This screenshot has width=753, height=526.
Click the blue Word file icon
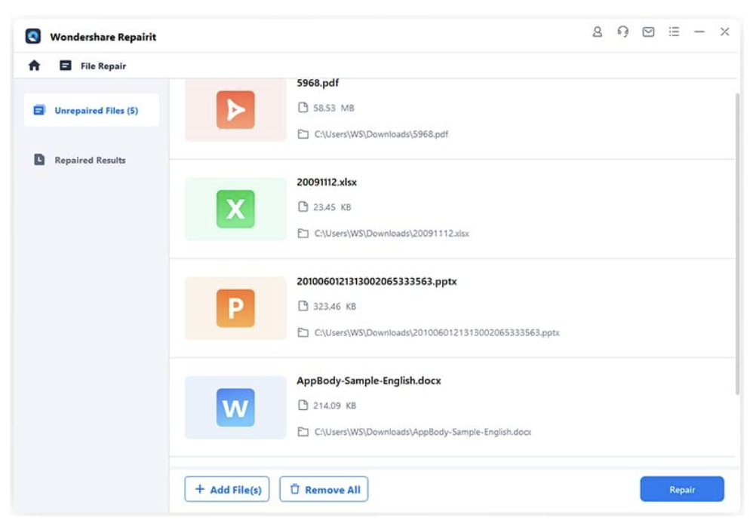pyautogui.click(x=235, y=408)
